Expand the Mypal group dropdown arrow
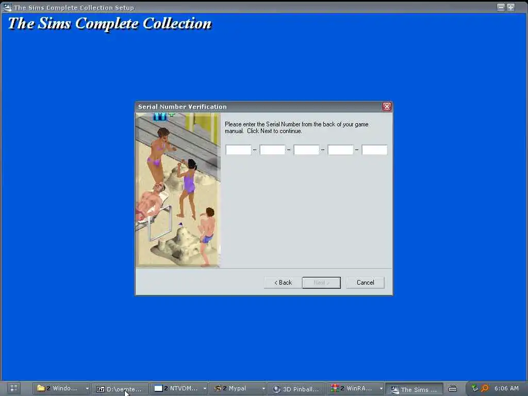528x396 pixels. pyautogui.click(x=263, y=389)
